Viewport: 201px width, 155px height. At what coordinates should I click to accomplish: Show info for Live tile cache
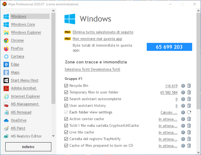[x=183, y=132]
